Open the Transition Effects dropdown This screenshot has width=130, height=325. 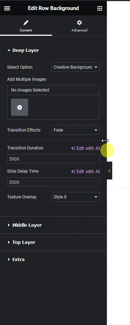76,130
